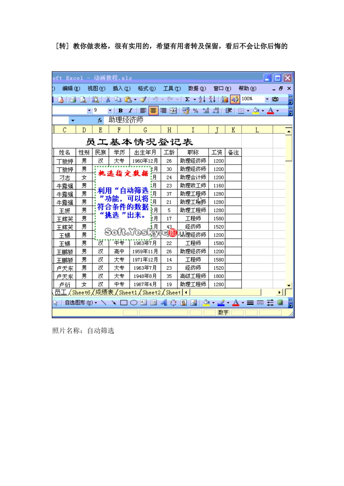Click the Copy icon in the toolbar
Screen dimensions: 344x486
(118, 99)
